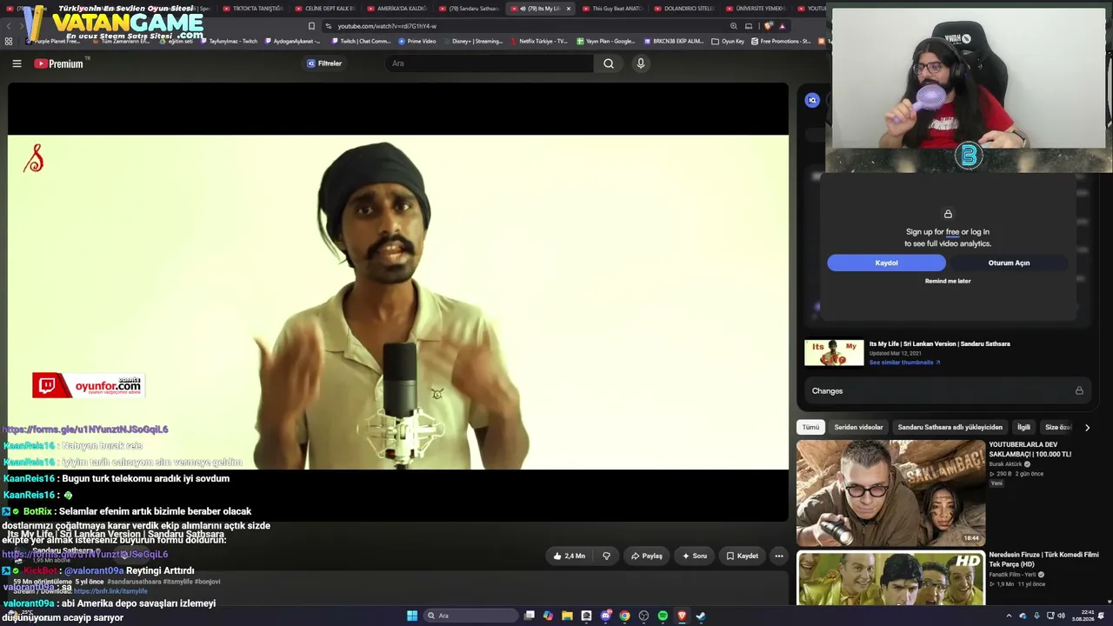The image size is (1113, 626).
Task: Close the Its My Life browser tab
Action: pyautogui.click(x=569, y=9)
